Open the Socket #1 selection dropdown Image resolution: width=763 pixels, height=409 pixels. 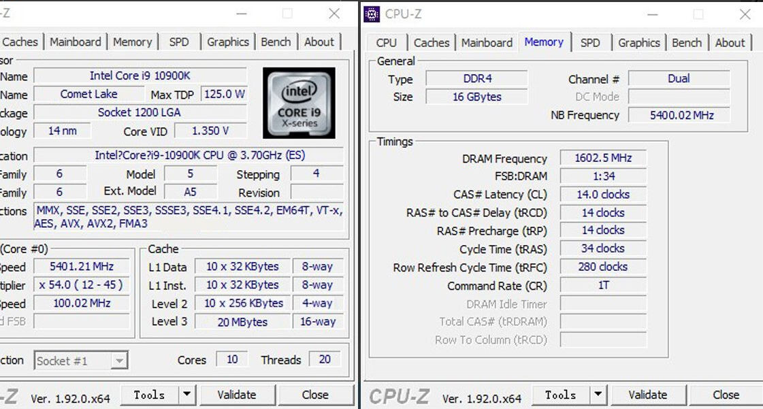pos(81,361)
